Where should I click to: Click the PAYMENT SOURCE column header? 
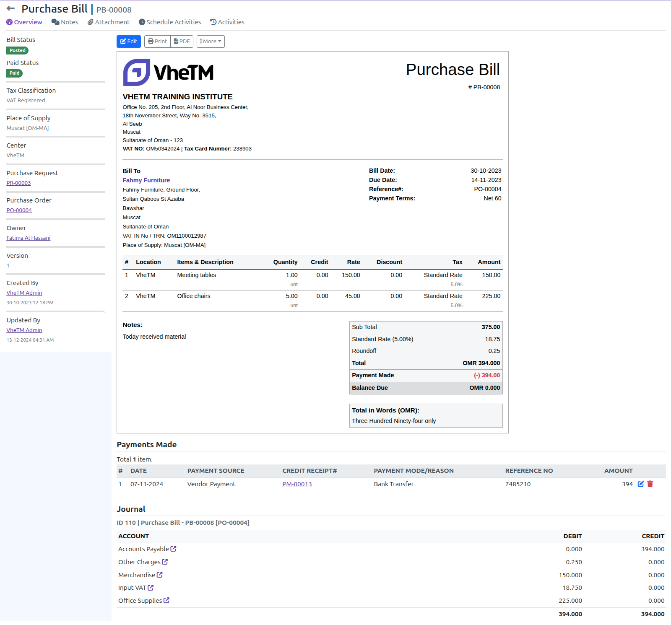point(216,471)
